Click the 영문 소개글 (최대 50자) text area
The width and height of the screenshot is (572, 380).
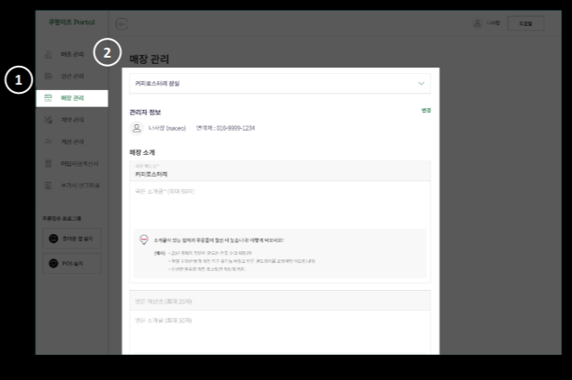tap(280, 332)
